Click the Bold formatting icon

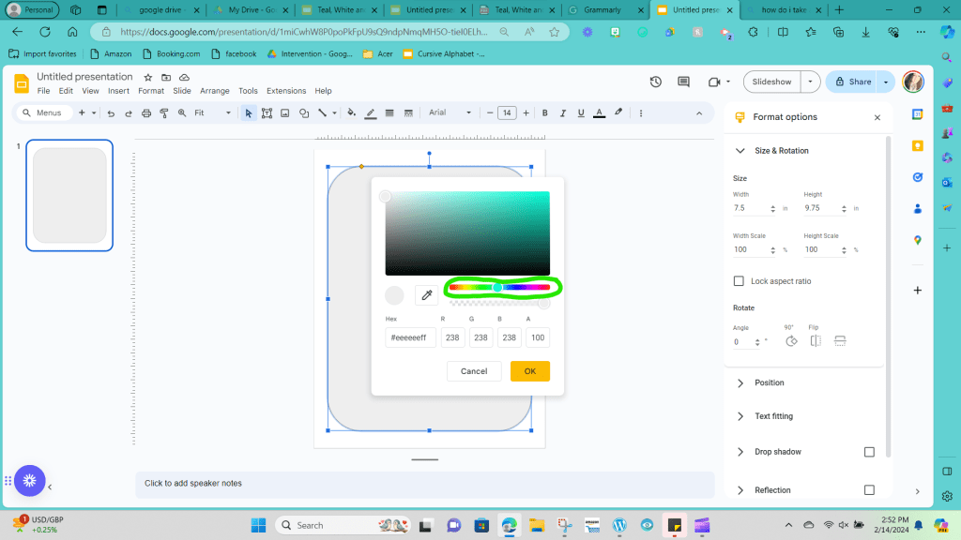coord(544,112)
